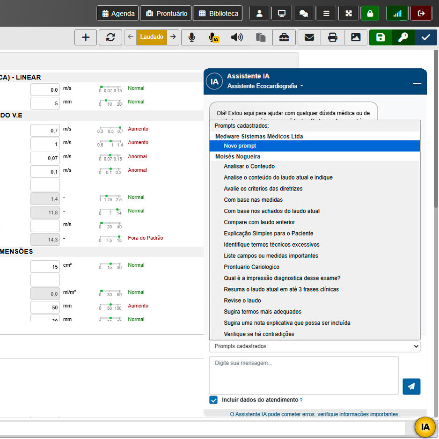Select the Novo prompt option

tap(240, 146)
